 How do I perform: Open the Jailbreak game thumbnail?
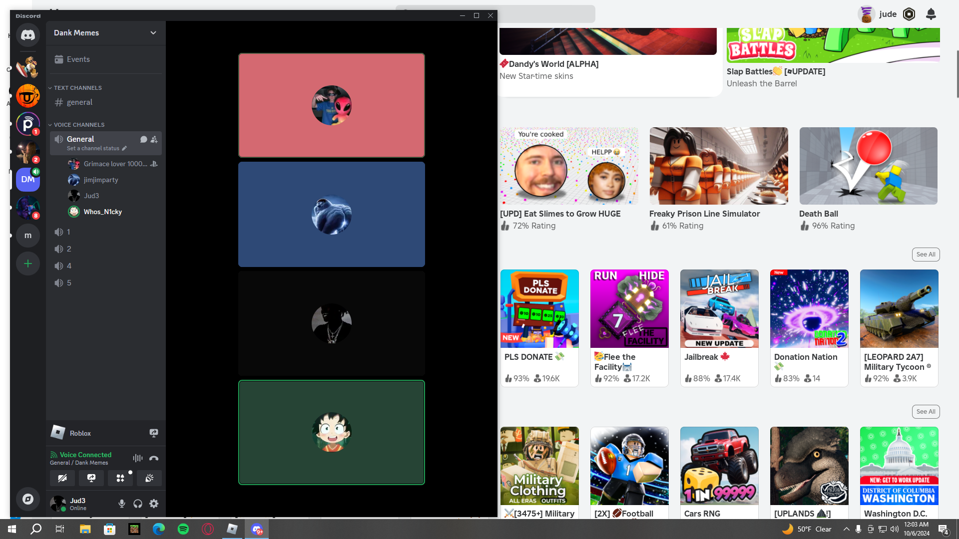[719, 308]
